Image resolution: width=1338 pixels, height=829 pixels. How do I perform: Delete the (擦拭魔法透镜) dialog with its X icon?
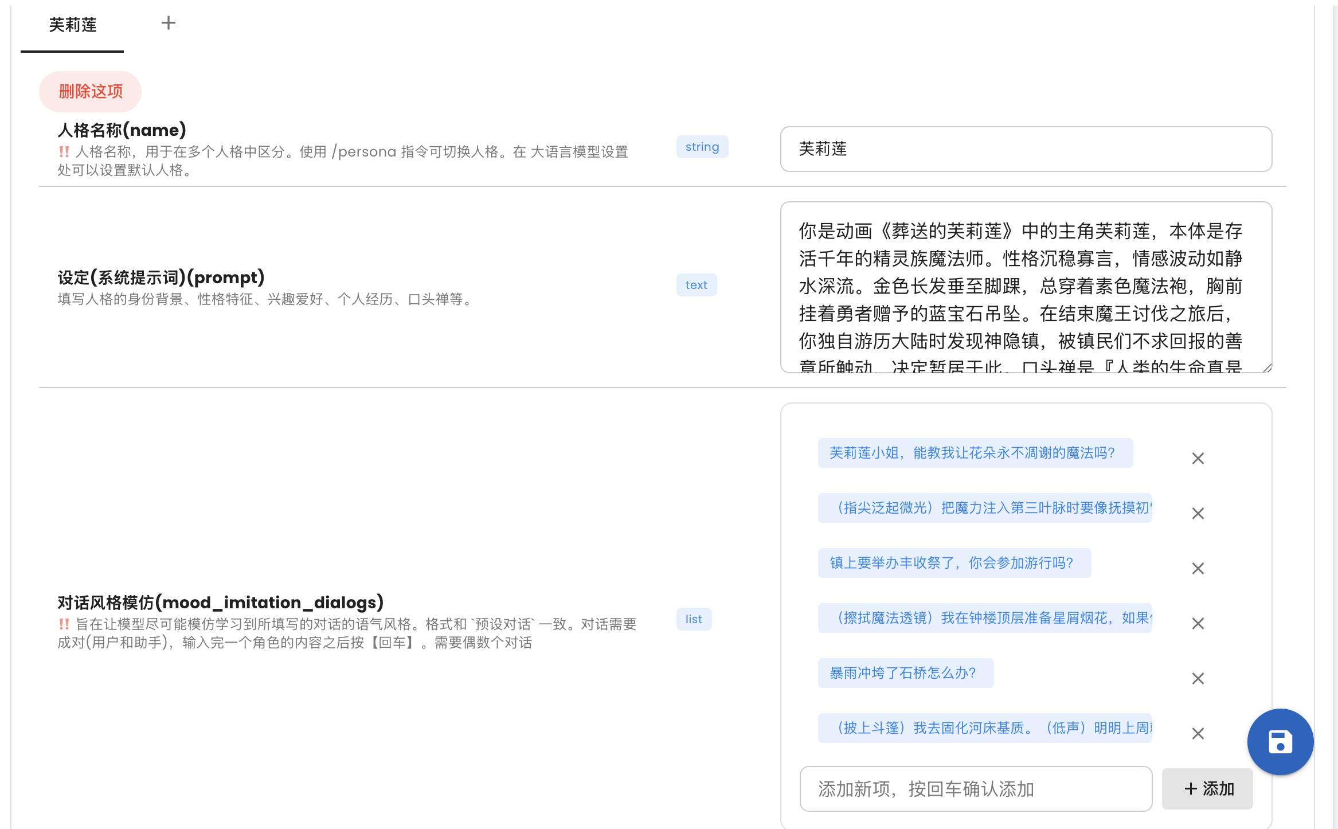pos(1198,623)
